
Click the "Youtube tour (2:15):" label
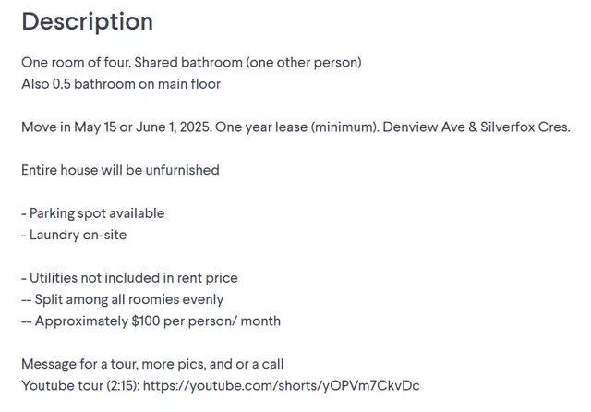[x=80, y=385]
